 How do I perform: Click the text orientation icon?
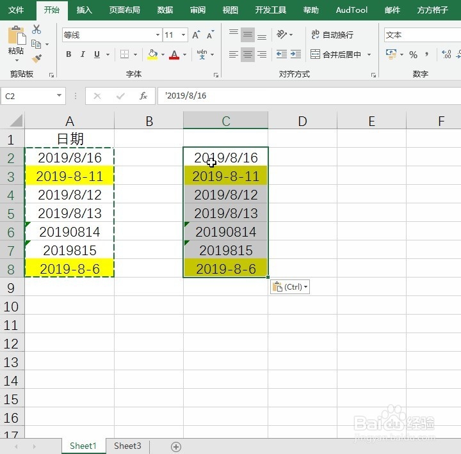click(282, 35)
